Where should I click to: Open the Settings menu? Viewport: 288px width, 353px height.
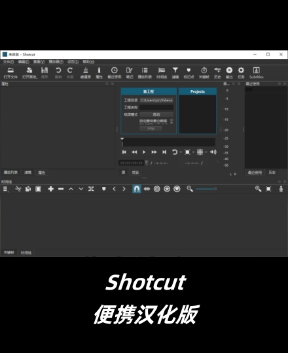coord(73,61)
